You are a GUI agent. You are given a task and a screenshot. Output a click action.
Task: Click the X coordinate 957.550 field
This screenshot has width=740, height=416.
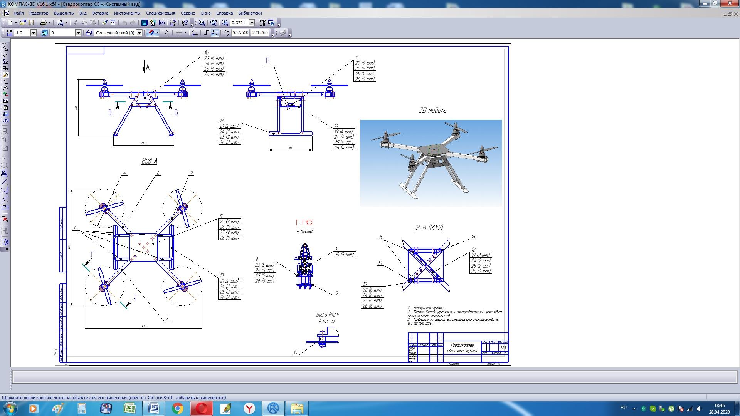(x=240, y=33)
